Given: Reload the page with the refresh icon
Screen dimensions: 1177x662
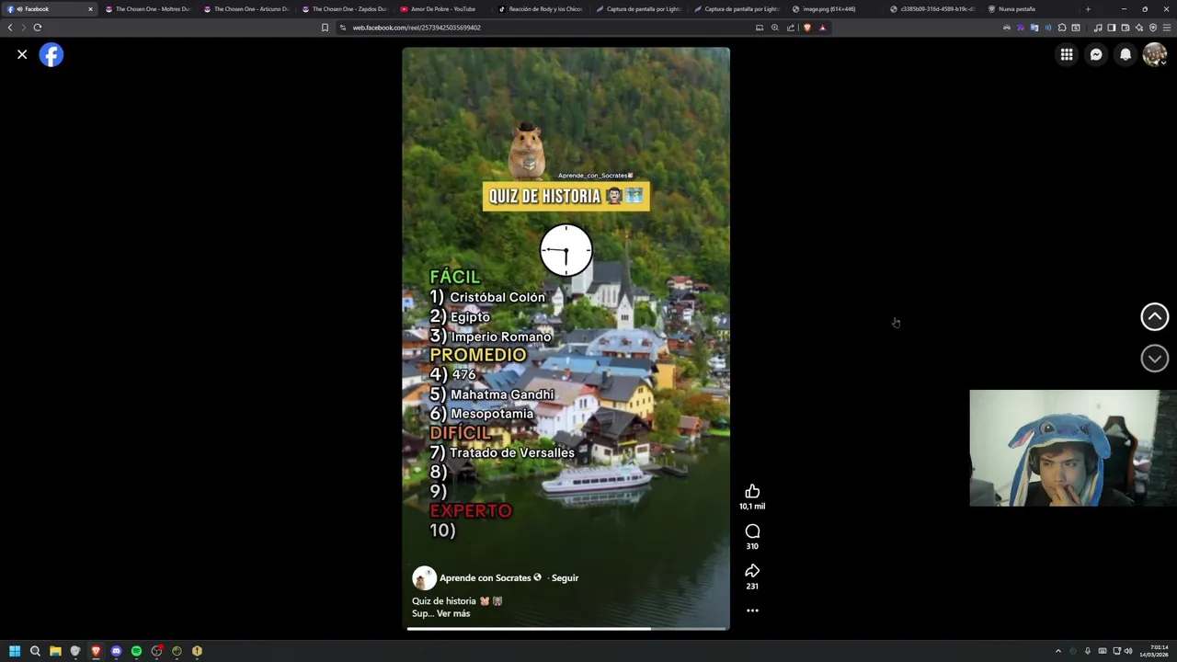Looking at the screenshot, I should (38, 28).
